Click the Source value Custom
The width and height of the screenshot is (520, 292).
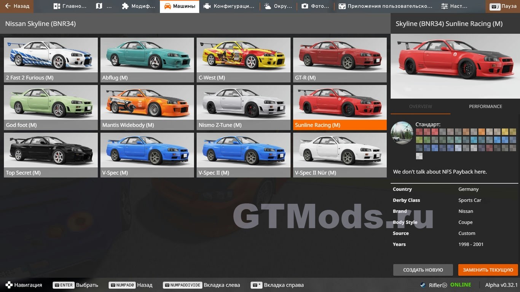(x=467, y=233)
